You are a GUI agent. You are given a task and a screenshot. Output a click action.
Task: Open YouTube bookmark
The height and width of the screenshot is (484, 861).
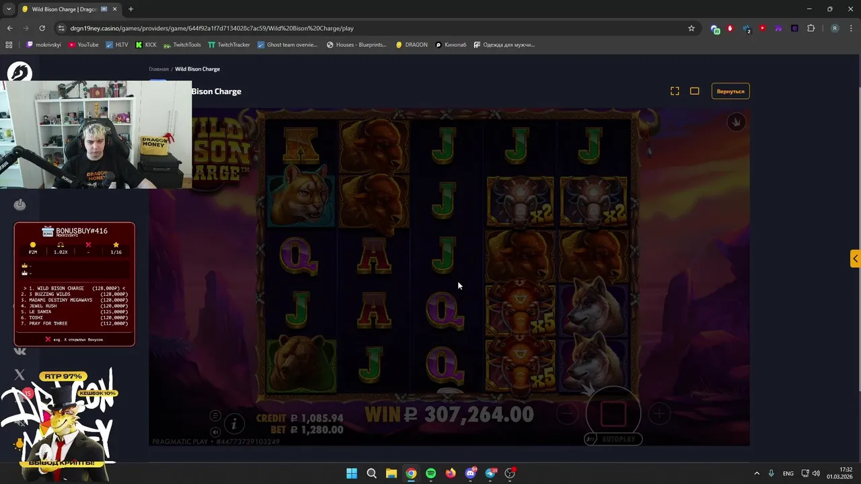[83, 45]
